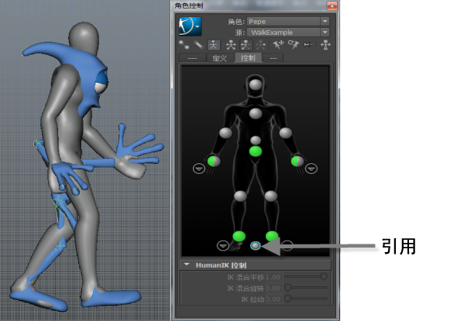Open the HumanIK blue character menu button
This screenshot has height=321, width=464.
190,26
